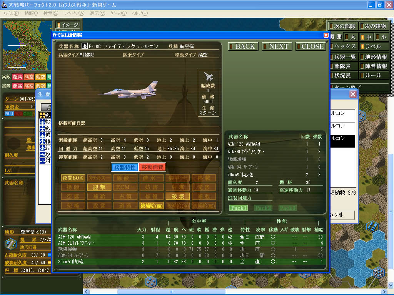This screenshot has width=394, height=295.
Task: Toggle ラベル display
Action: pyautogui.click(x=374, y=46)
